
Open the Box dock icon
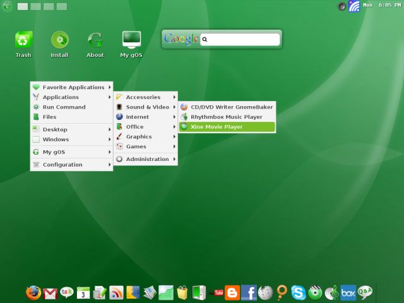(x=348, y=292)
